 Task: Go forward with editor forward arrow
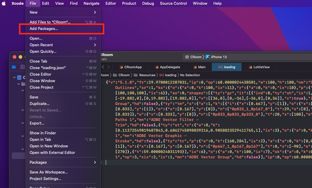pos(108,67)
